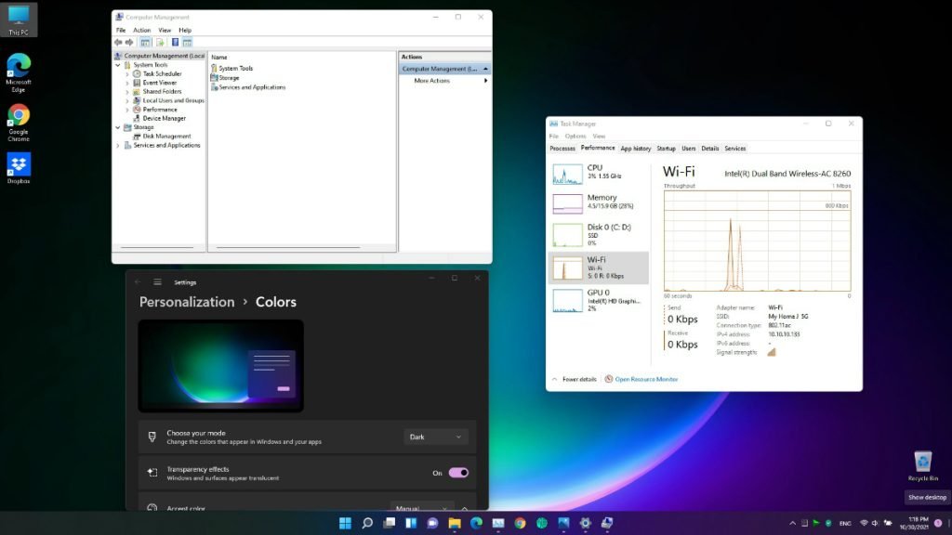
Task: Switch to the Startup tab in Task Manager
Action: 666,149
